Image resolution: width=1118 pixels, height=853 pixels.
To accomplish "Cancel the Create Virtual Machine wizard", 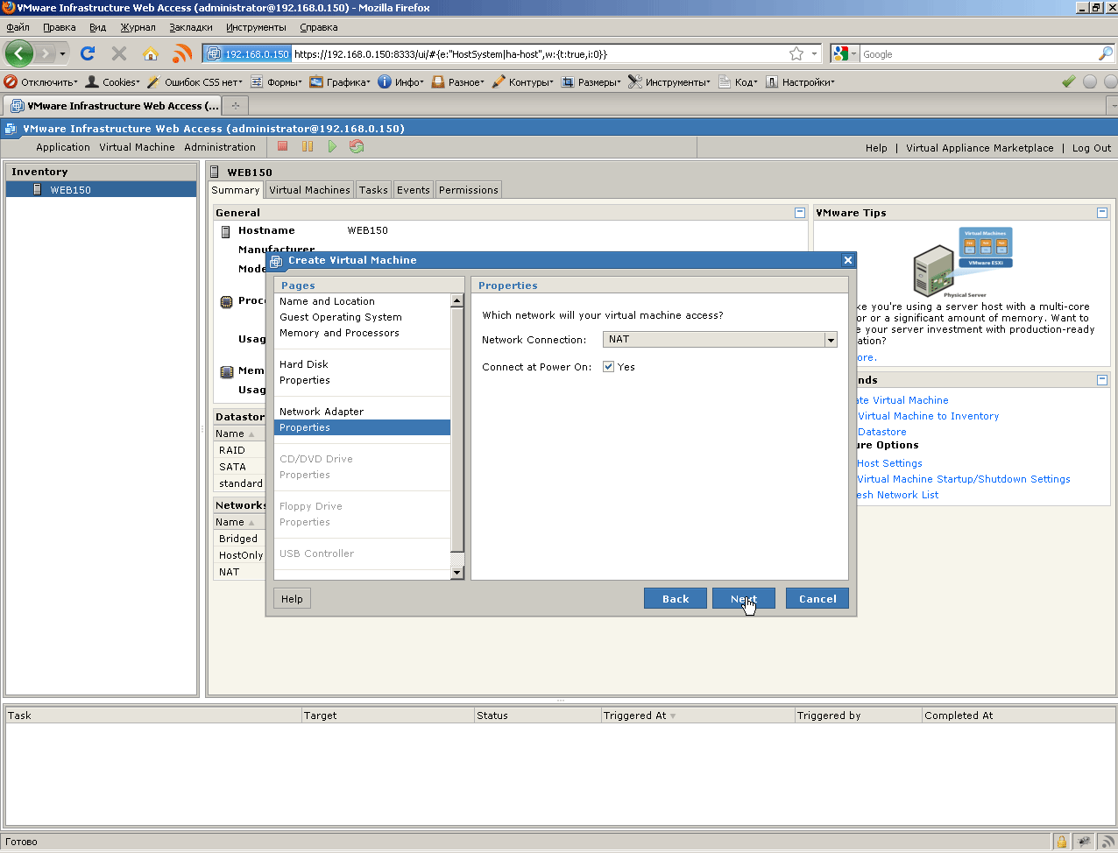I will (817, 599).
